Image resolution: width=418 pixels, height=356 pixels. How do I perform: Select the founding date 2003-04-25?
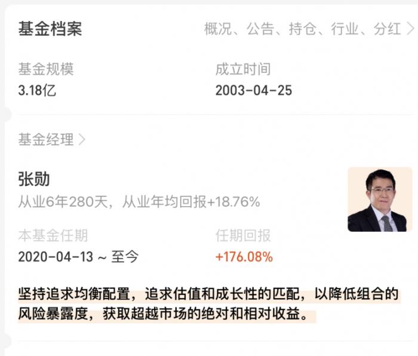254,90
